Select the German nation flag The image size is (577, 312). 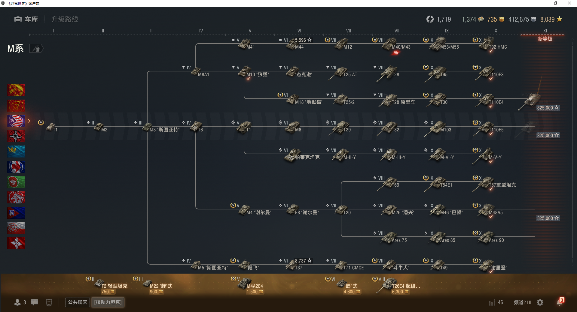click(x=16, y=136)
